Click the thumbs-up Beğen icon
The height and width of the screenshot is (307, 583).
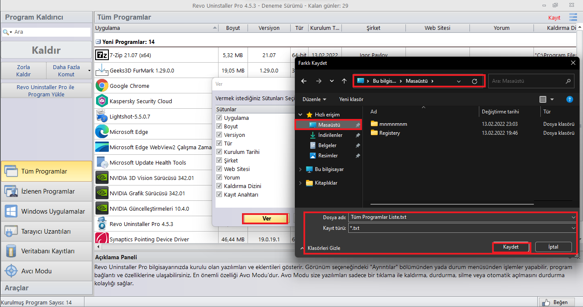pyautogui.click(x=545, y=302)
